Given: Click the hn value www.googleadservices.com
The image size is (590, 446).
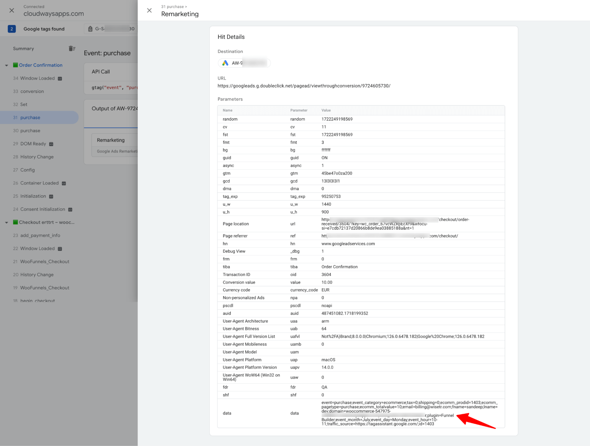Looking at the screenshot, I should 348,244.
